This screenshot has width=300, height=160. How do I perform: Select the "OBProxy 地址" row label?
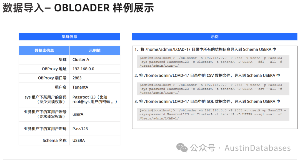[x=54, y=69]
